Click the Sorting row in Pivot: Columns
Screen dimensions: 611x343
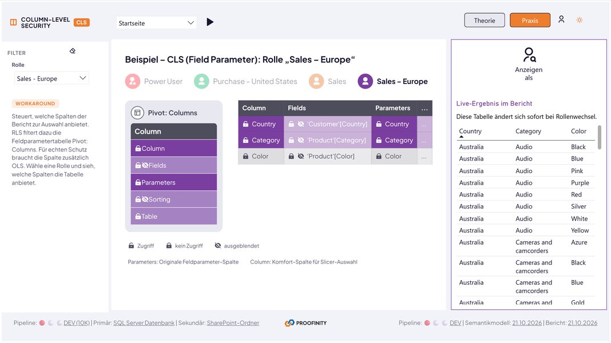point(174,200)
